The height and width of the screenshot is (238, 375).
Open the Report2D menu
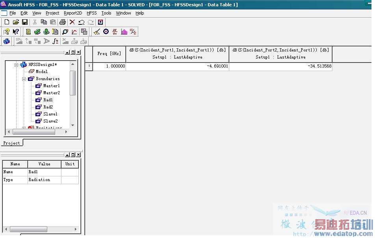coord(73,13)
